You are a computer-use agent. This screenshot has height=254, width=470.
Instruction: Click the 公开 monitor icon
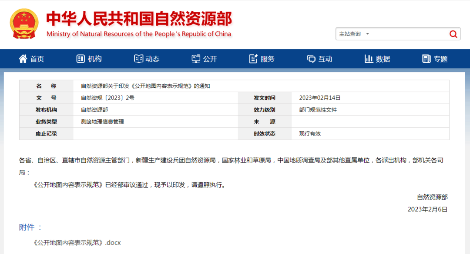click(x=195, y=59)
